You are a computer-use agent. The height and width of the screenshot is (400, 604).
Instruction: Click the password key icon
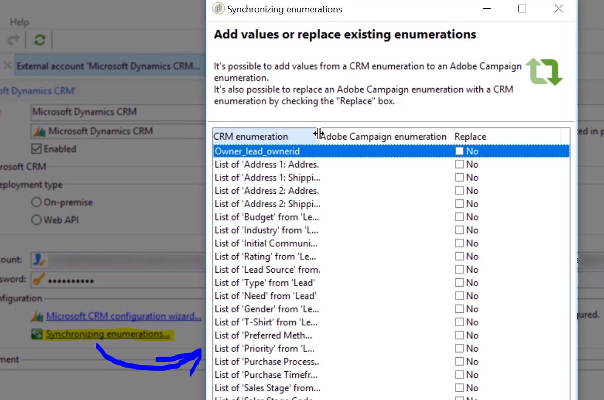coord(38,280)
